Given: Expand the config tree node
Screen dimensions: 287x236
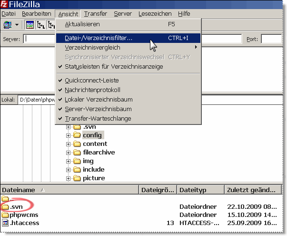Looking at the screenshot, I should (x=68, y=135).
